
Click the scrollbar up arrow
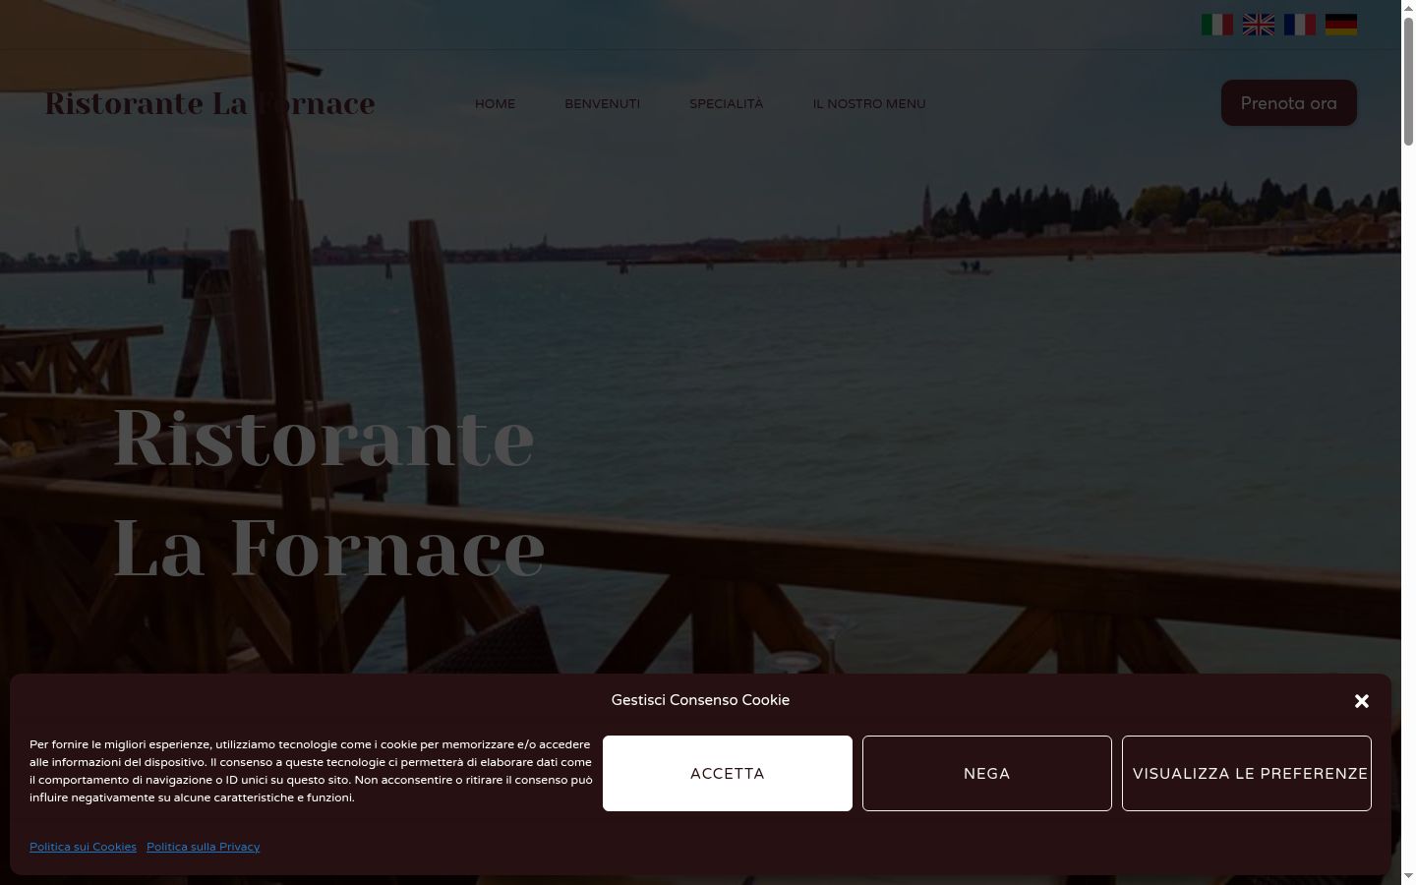1408,8
